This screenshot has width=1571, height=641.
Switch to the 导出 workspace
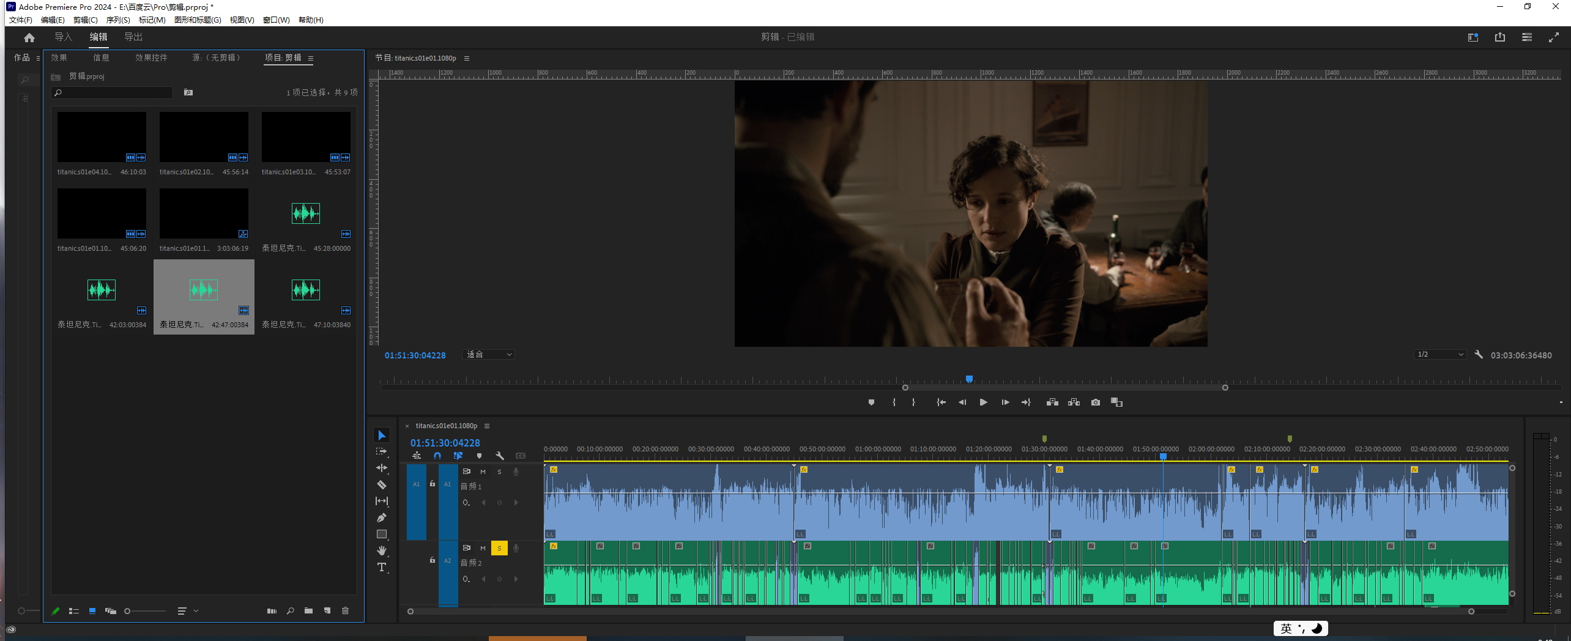[x=133, y=37]
